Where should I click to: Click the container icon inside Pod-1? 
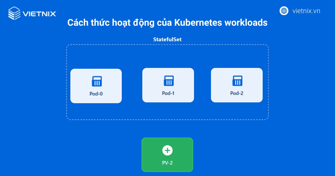[168, 81]
